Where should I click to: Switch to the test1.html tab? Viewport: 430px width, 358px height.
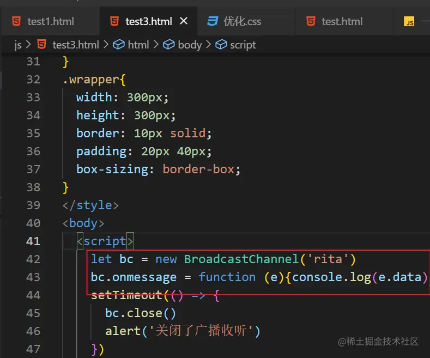coord(49,22)
